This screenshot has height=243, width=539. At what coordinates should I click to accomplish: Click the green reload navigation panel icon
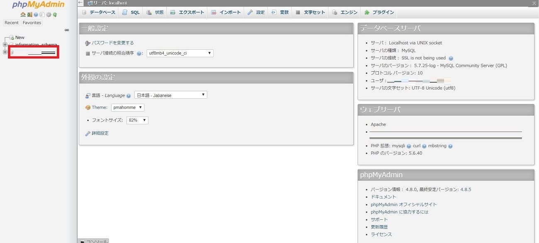(x=55, y=15)
